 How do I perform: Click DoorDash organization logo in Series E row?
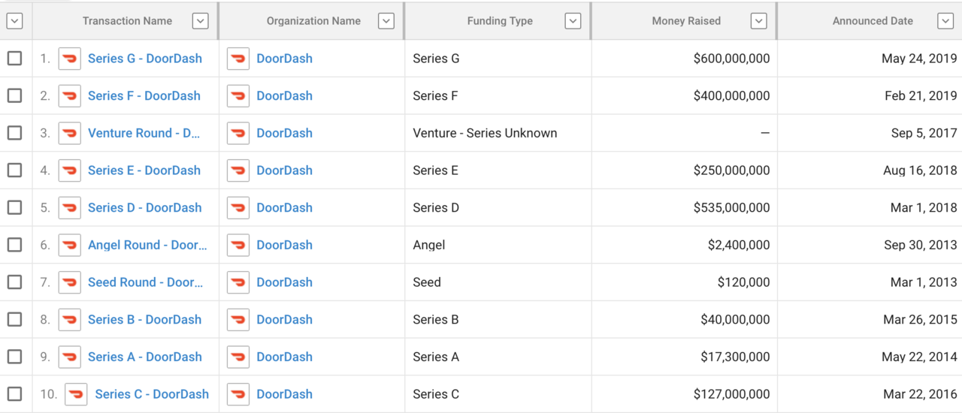click(238, 170)
